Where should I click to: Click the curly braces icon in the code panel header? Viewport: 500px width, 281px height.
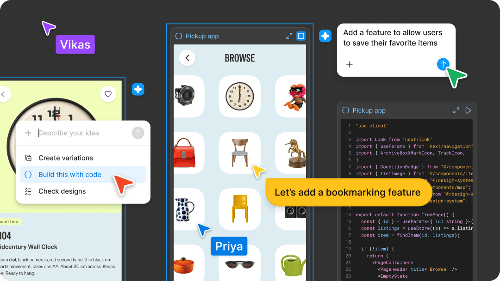346,110
